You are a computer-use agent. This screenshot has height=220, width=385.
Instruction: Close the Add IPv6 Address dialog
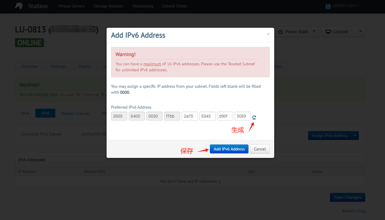(x=268, y=34)
